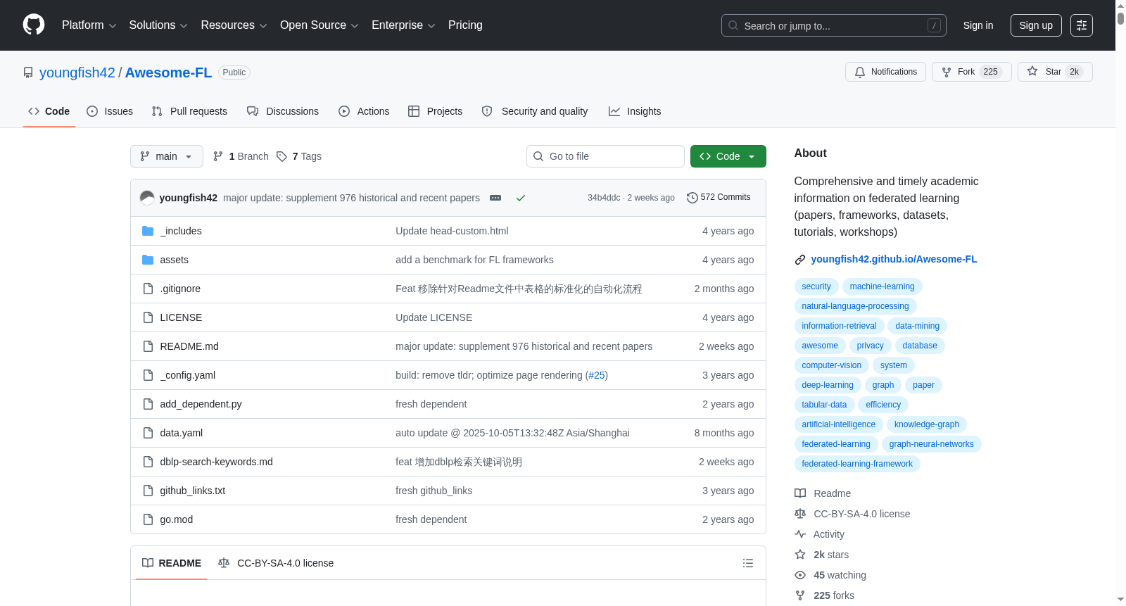Click the go.mod file icon
Viewport: 1126px width, 606px height.
coord(148,519)
